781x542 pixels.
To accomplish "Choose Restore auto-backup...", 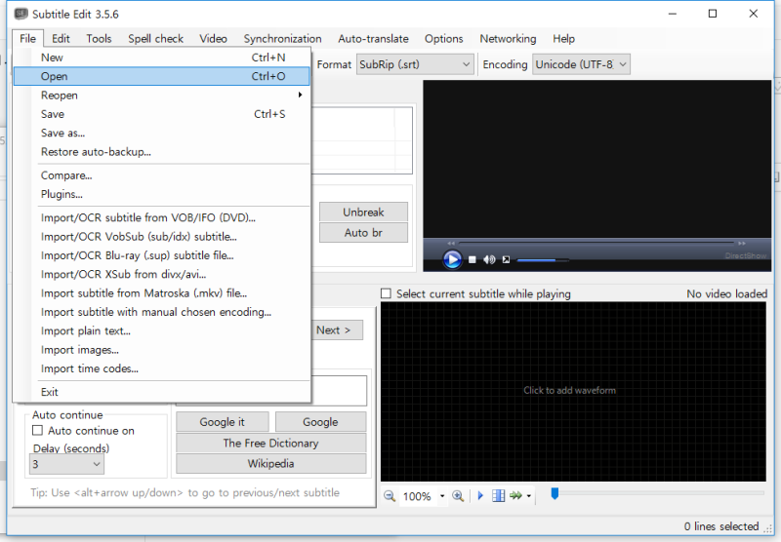I will click(x=162, y=152).
